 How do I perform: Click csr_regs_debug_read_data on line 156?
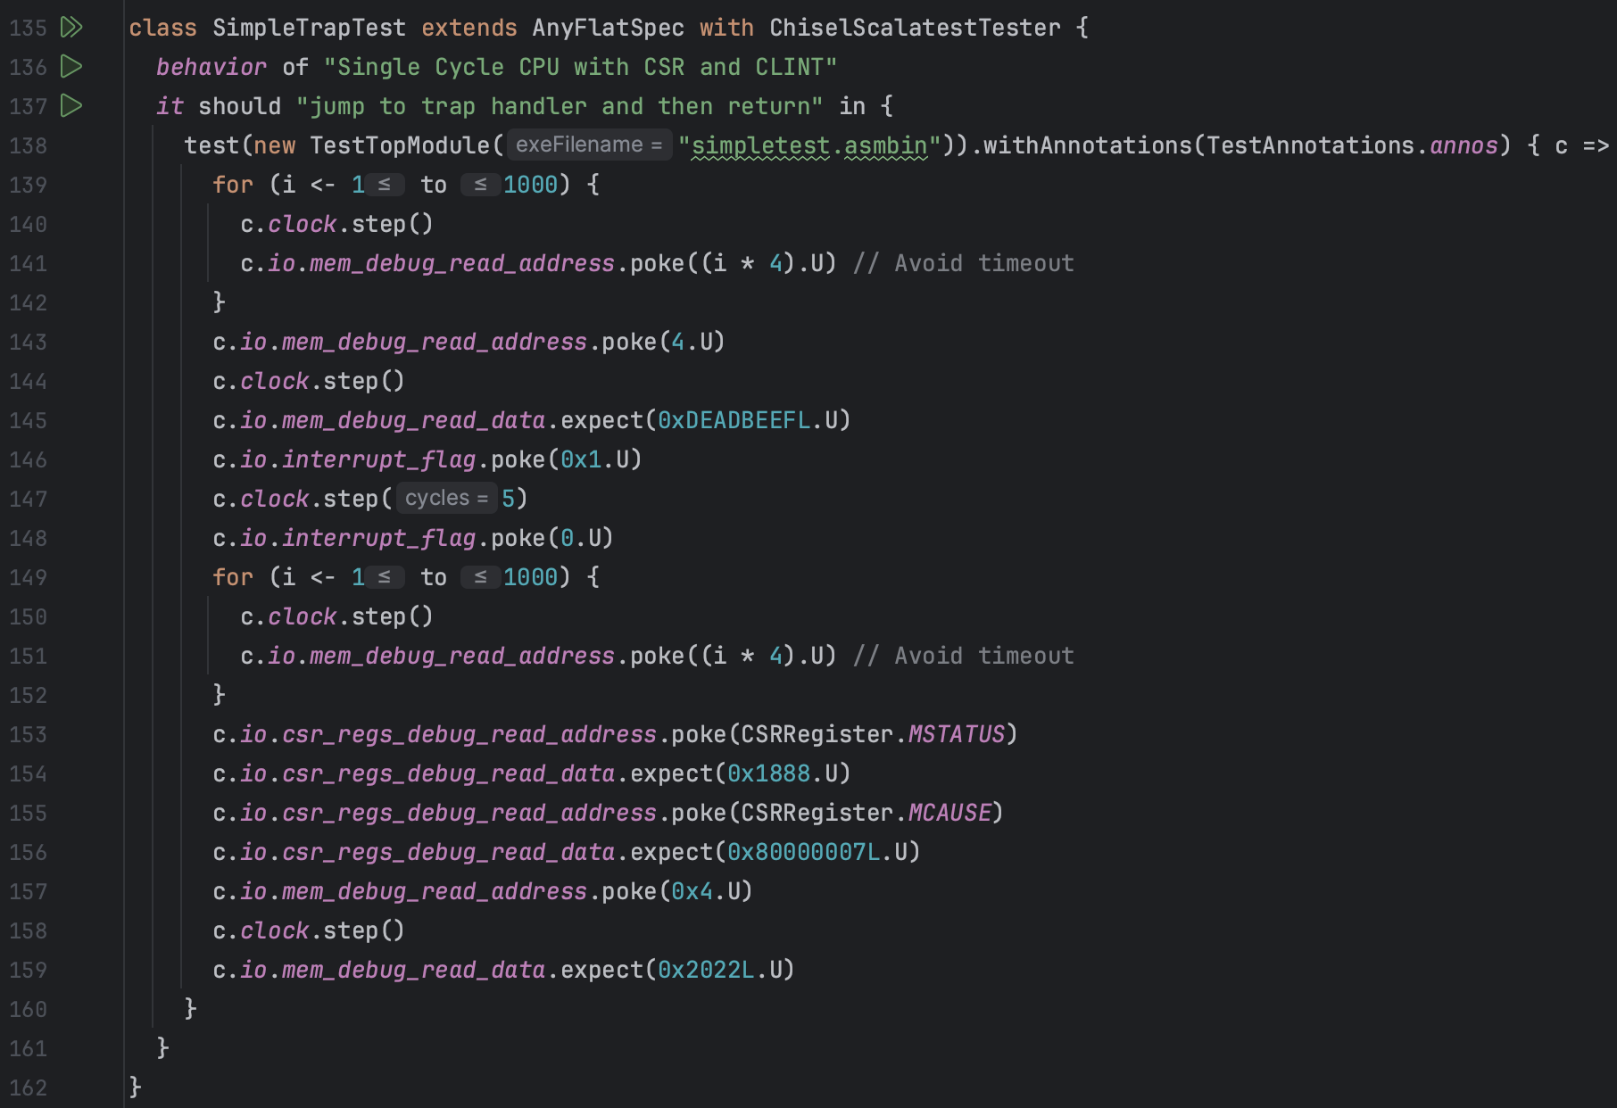448,852
